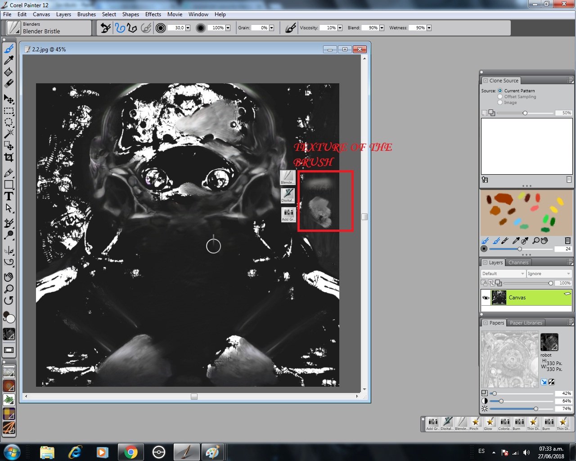Open the Ignore composite depth dropdown
This screenshot has width=576, height=461.
click(549, 274)
